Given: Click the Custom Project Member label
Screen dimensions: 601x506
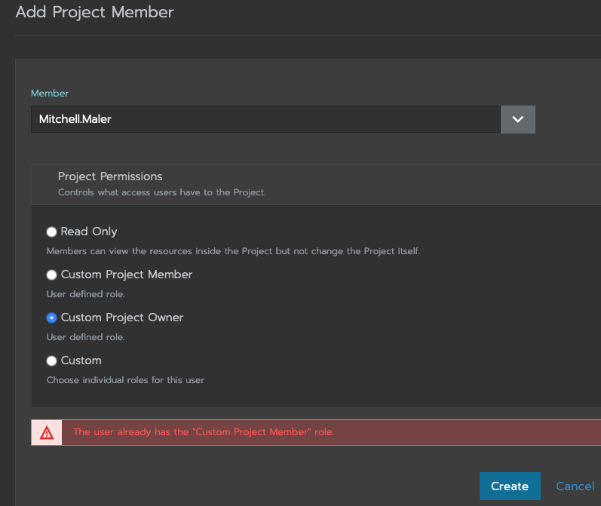Looking at the screenshot, I should coord(127,274).
